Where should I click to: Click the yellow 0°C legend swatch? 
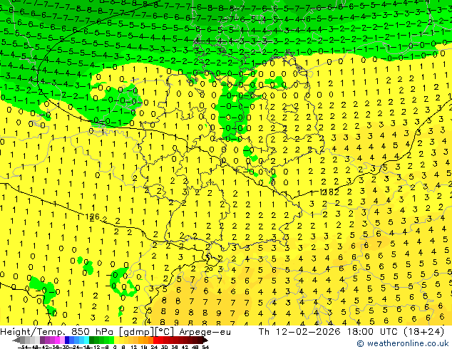[116, 340]
